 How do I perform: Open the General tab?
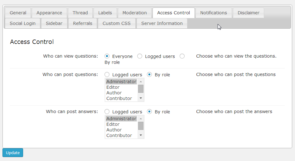click(x=18, y=13)
